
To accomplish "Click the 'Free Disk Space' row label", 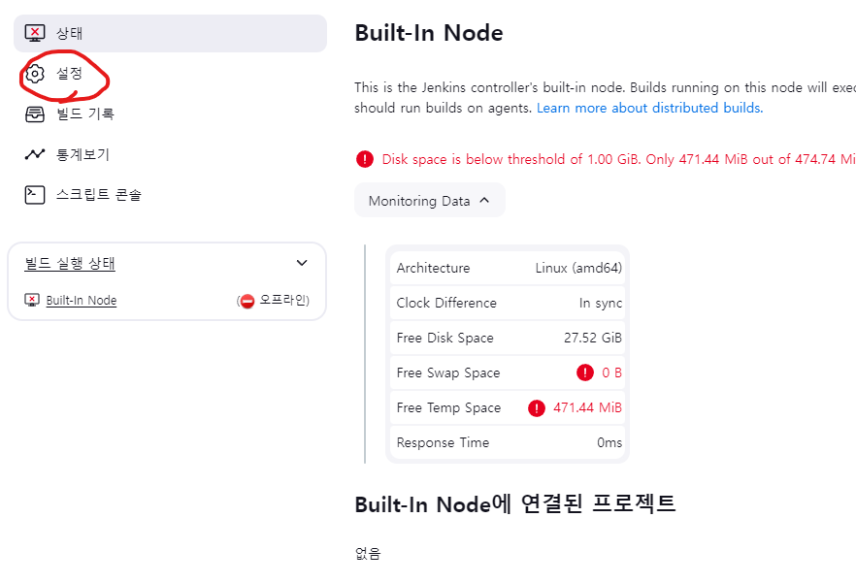I will point(444,338).
